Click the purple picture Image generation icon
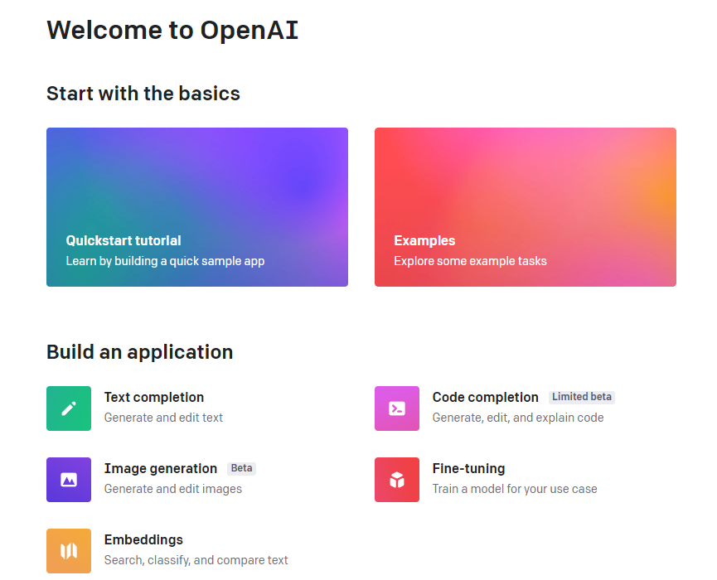This screenshot has width=717, height=580. (x=69, y=480)
